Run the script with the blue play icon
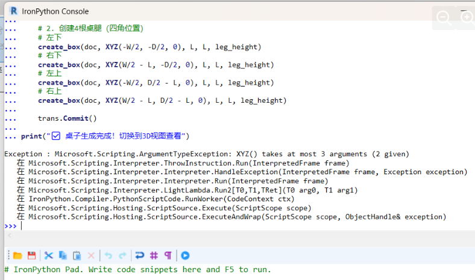The width and height of the screenshot is (475, 280). [185, 255]
